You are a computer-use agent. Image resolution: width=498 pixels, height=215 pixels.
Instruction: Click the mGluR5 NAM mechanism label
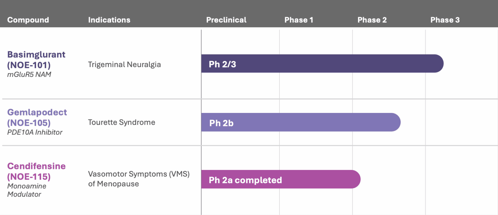click(x=29, y=75)
